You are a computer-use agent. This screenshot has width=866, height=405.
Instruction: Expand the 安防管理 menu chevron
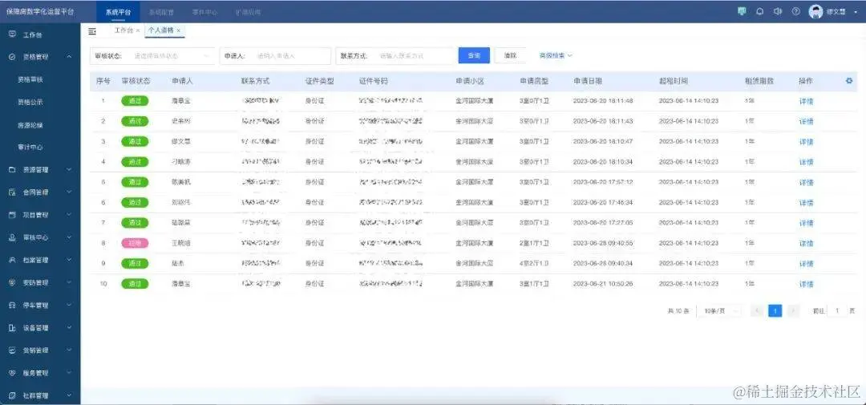[69, 282]
